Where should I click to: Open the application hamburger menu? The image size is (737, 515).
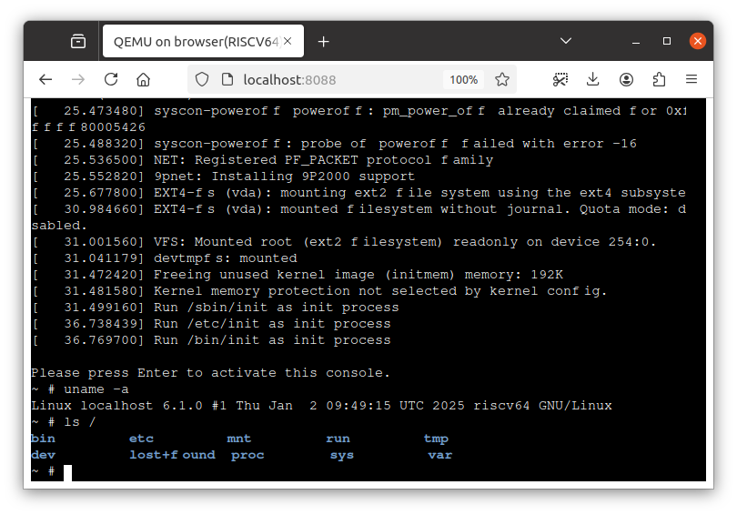pyautogui.click(x=692, y=79)
